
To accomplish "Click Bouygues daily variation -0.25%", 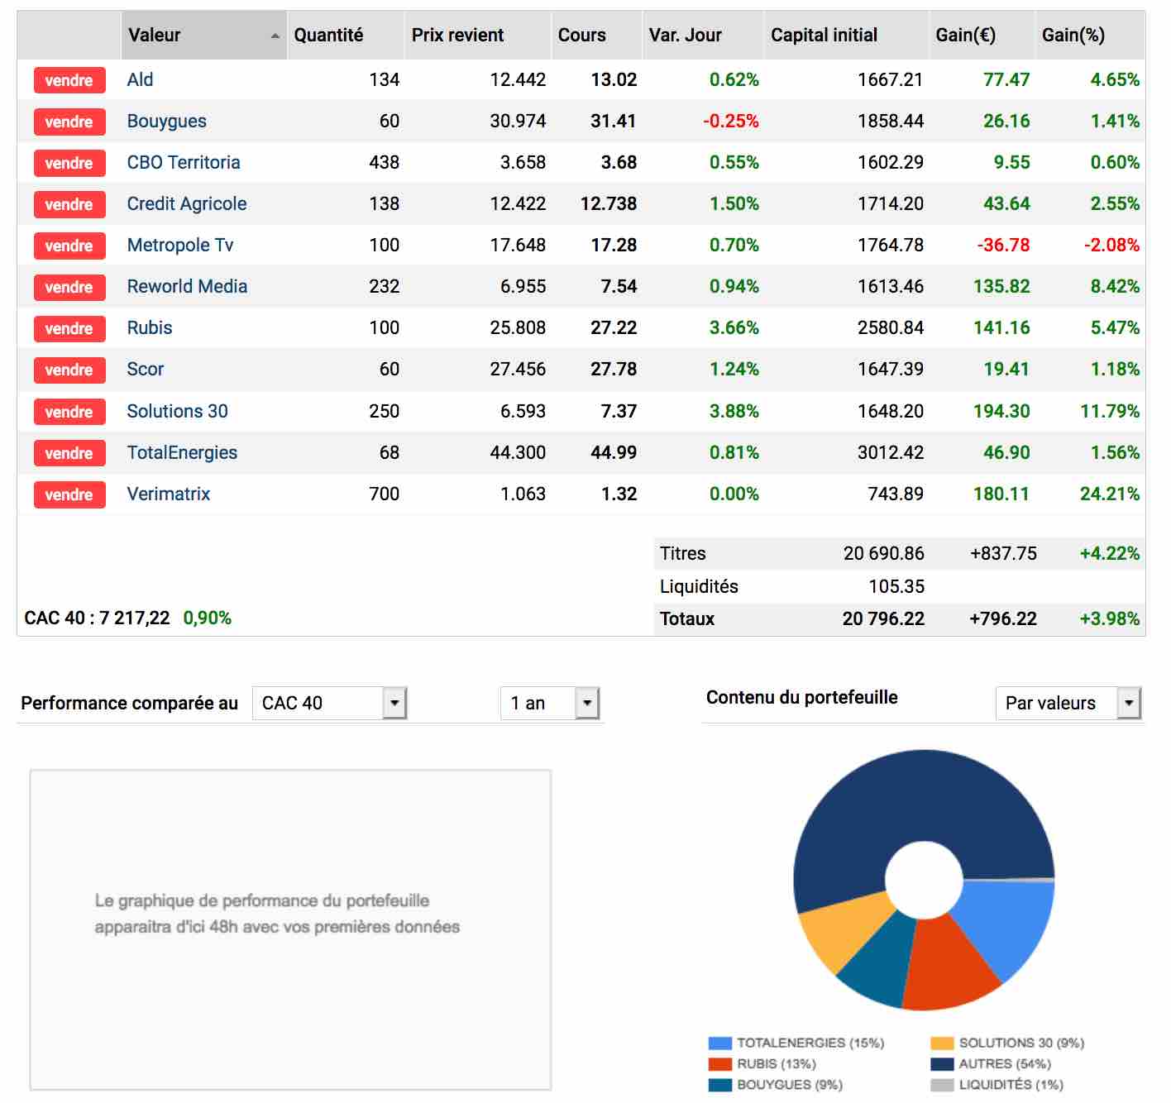I will pos(731,121).
